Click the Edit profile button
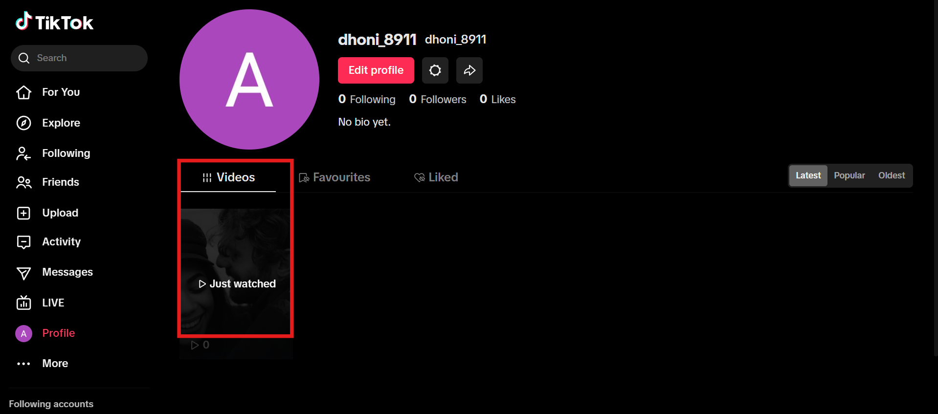This screenshot has width=938, height=414. coord(376,70)
